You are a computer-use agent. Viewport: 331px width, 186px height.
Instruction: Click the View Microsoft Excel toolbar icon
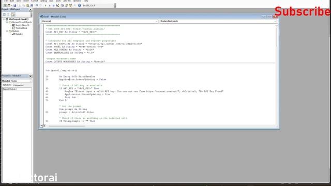5,6
